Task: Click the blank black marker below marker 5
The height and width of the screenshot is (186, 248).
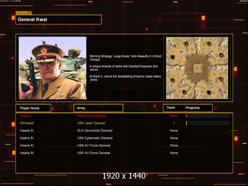Action: (172, 57)
